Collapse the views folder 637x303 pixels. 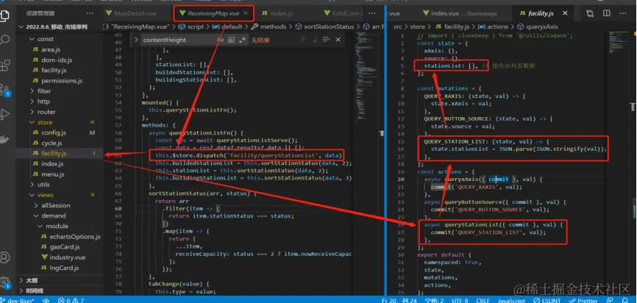tap(46, 195)
